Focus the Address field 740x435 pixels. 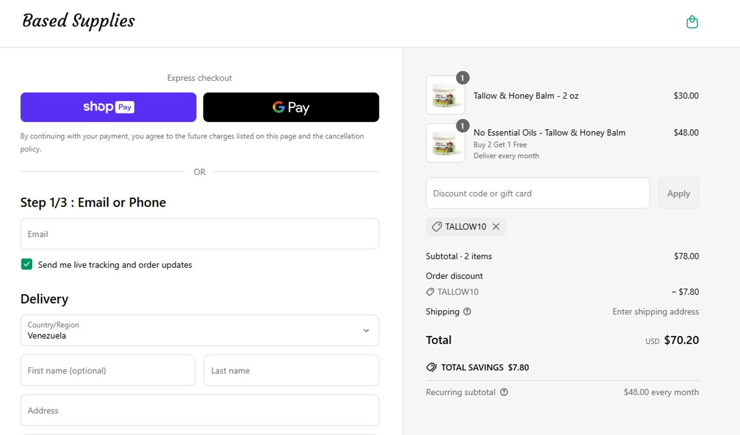[199, 410]
